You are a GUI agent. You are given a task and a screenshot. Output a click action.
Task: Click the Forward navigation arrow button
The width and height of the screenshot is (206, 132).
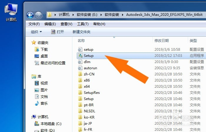pos(38,15)
